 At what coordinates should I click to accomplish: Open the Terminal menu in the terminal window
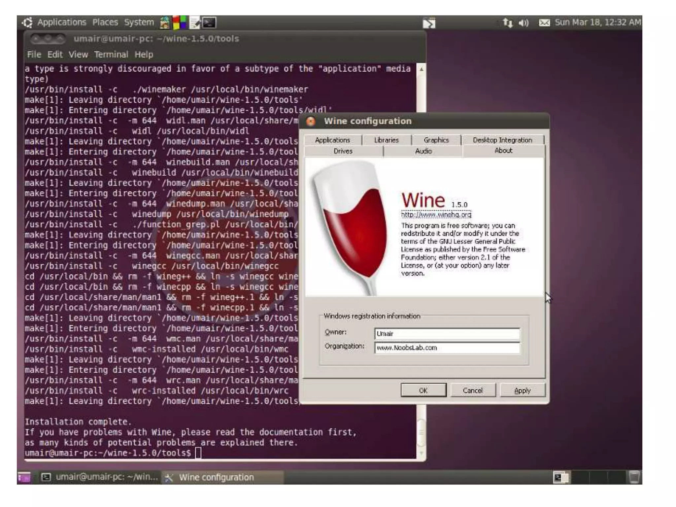111,54
